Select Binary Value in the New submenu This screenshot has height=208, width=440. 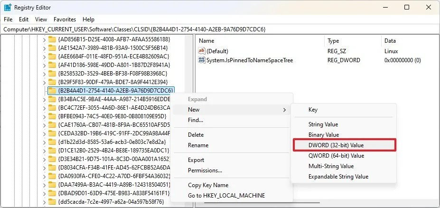[344, 135]
